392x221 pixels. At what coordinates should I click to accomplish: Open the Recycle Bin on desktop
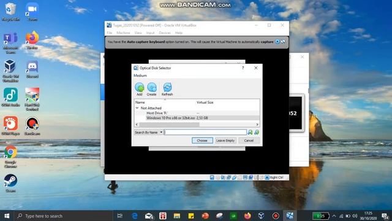(10, 12)
